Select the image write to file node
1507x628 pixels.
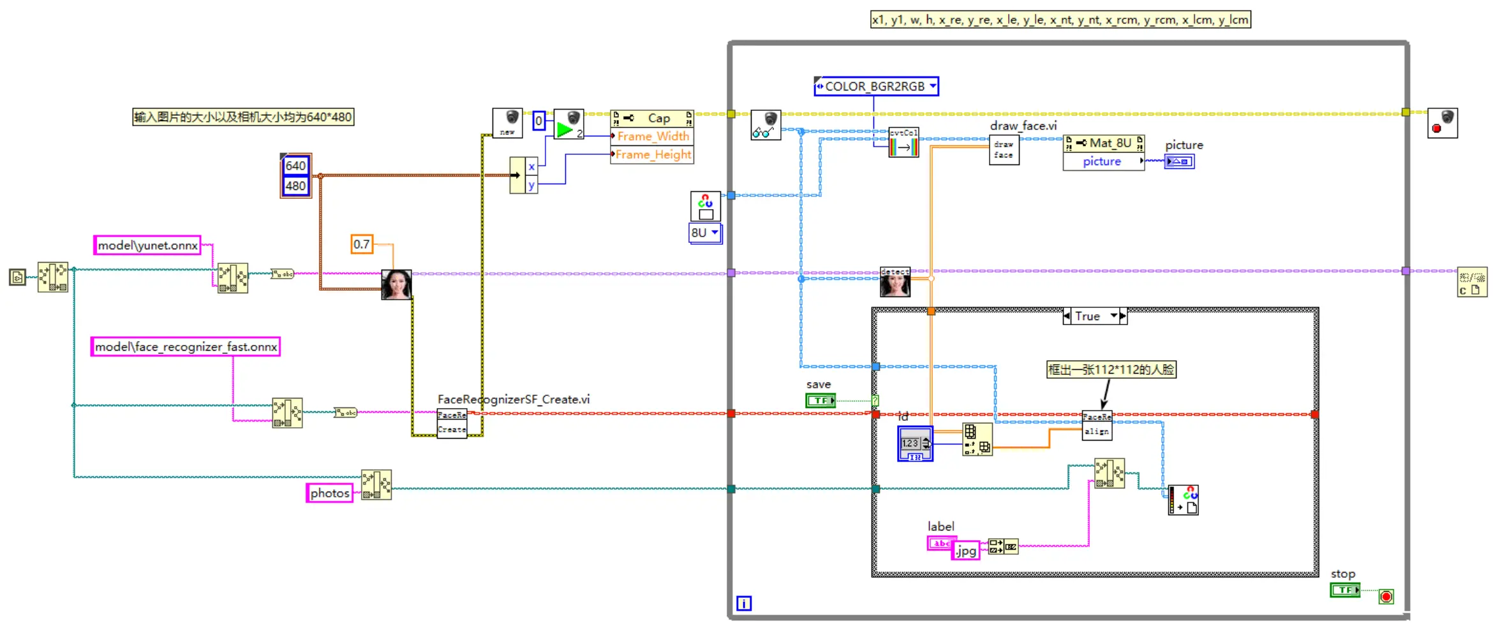1183,500
